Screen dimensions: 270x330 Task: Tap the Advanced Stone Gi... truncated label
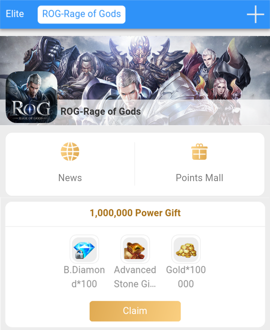[135, 277]
